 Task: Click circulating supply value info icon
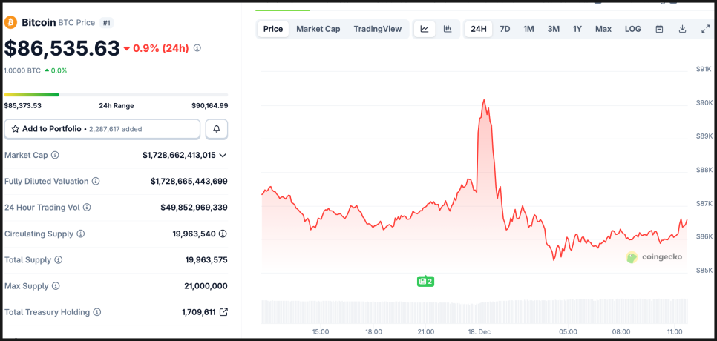click(223, 234)
